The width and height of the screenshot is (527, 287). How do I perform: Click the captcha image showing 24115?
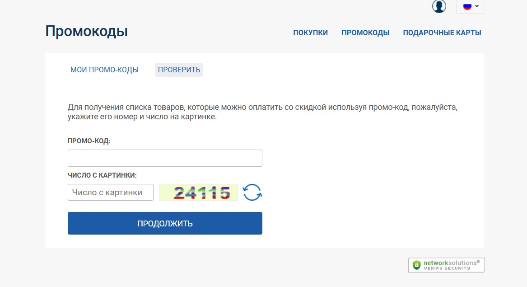[198, 193]
